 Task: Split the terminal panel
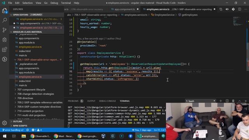227,101
